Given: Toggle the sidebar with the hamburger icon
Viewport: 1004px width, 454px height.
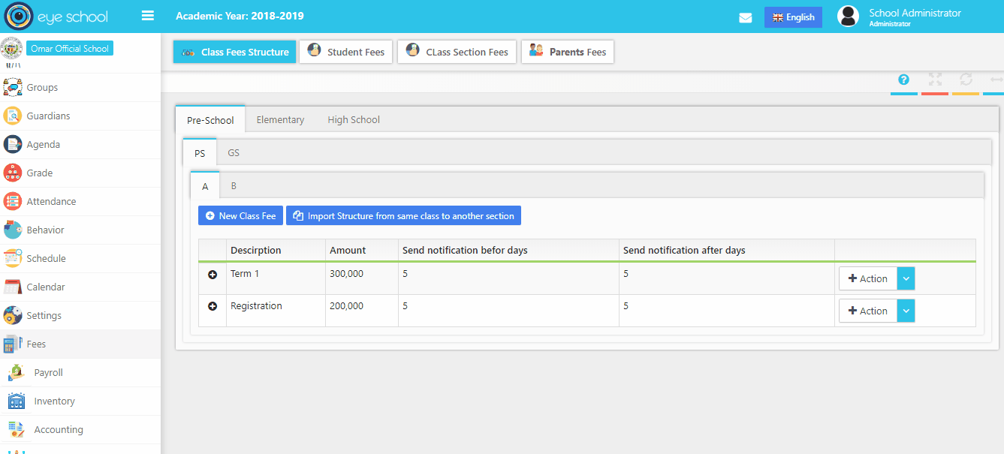Looking at the screenshot, I should [148, 16].
